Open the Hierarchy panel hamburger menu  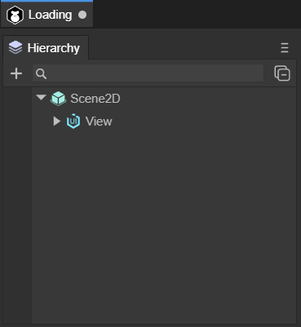pos(285,48)
